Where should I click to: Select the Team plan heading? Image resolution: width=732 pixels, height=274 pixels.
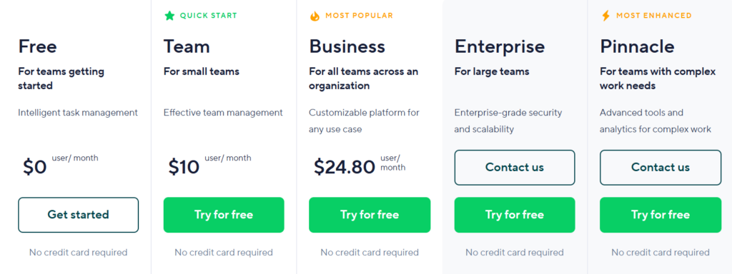pyautogui.click(x=187, y=46)
